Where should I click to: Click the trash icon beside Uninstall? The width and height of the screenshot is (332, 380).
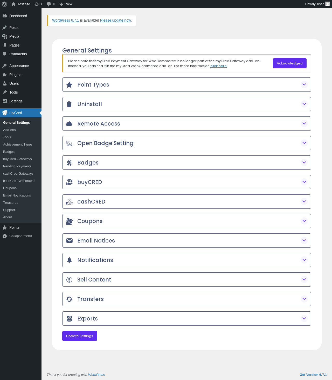coord(69,104)
